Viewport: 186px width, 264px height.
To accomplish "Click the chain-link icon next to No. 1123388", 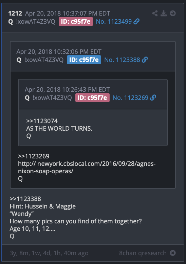I will [x=145, y=60].
